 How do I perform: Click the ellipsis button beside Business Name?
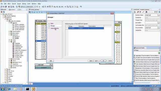(159, 15)
